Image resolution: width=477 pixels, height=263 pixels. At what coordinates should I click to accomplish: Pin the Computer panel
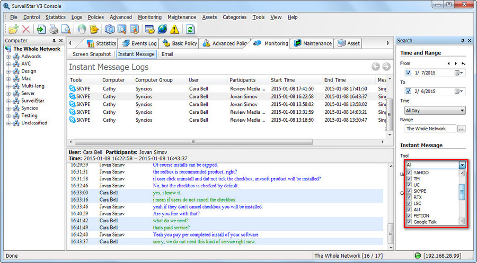pyautogui.click(x=54, y=40)
